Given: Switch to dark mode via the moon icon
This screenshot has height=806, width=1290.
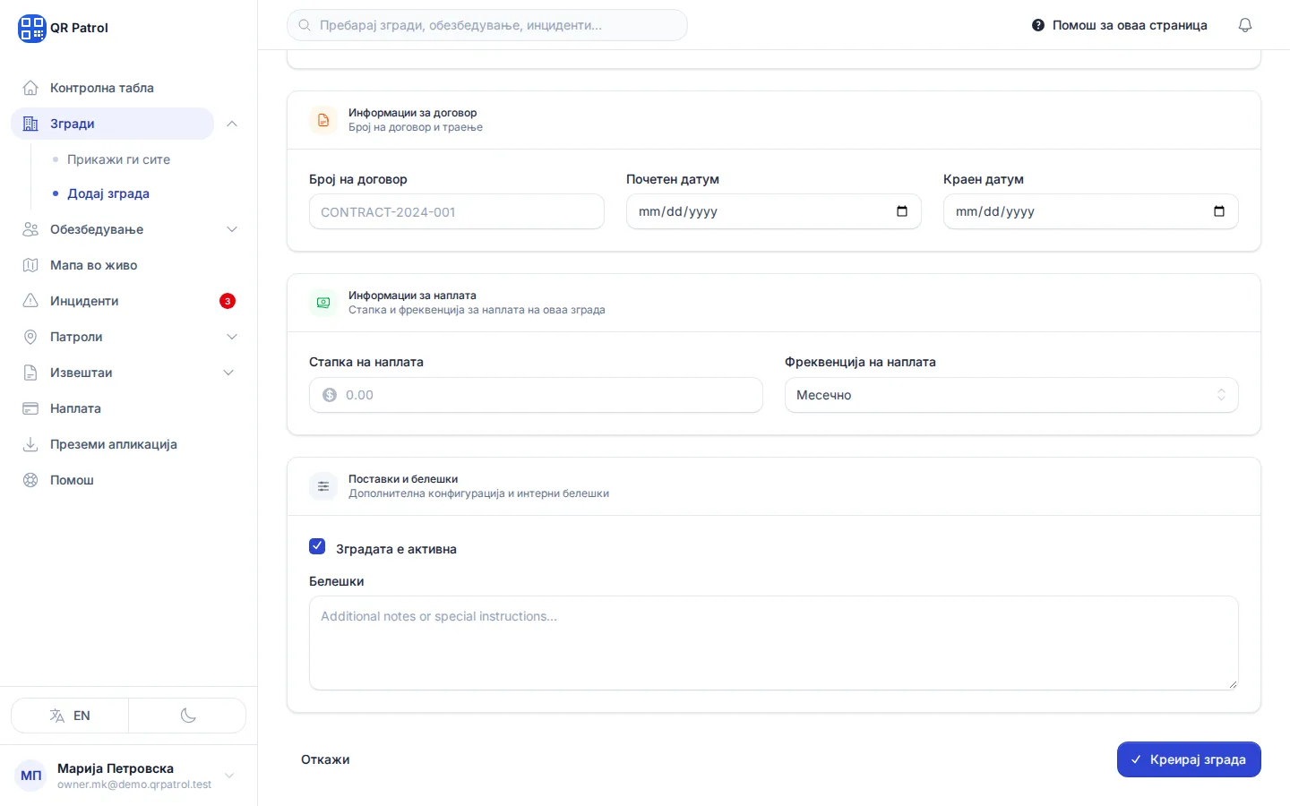Looking at the screenshot, I should (187, 716).
